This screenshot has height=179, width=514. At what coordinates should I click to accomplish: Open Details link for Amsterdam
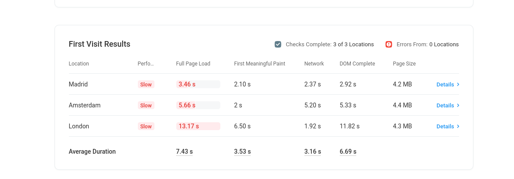coord(445,106)
